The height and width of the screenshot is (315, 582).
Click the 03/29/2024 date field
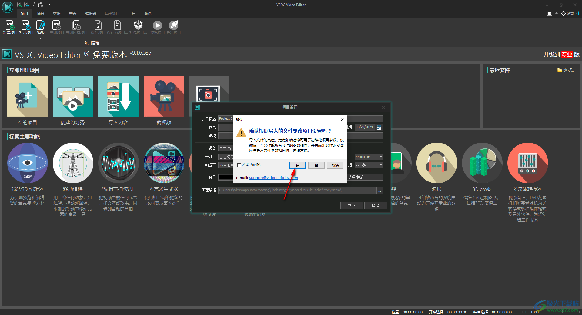click(x=365, y=127)
